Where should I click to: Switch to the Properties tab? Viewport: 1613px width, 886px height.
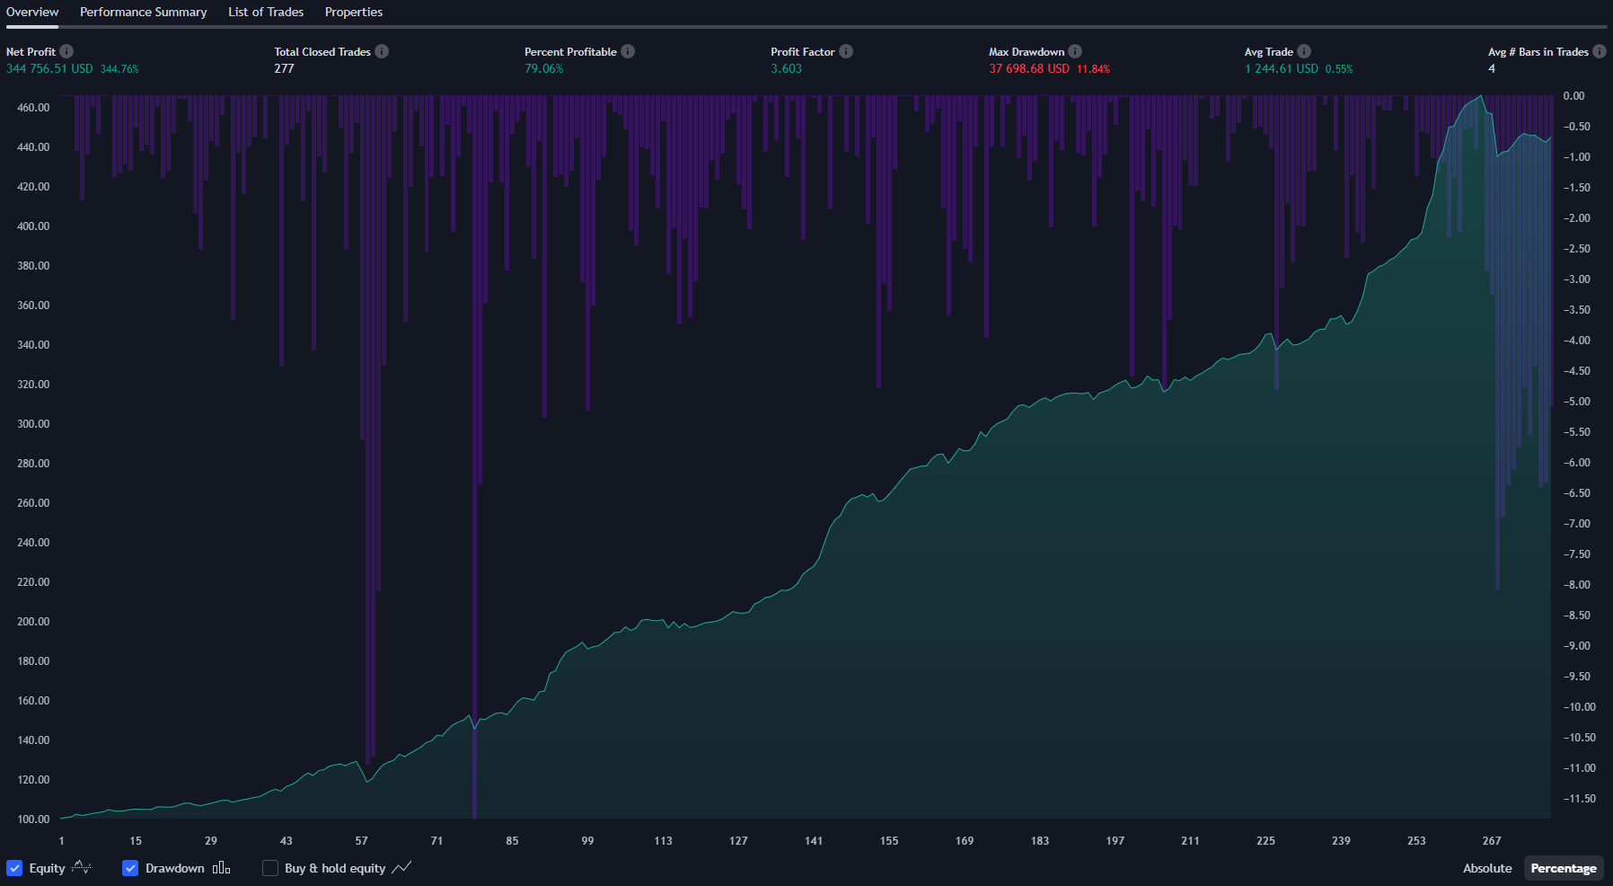(354, 12)
